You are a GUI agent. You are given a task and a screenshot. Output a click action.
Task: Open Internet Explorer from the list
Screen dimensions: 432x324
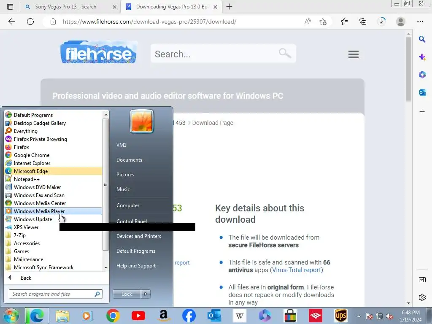[x=53, y=163]
